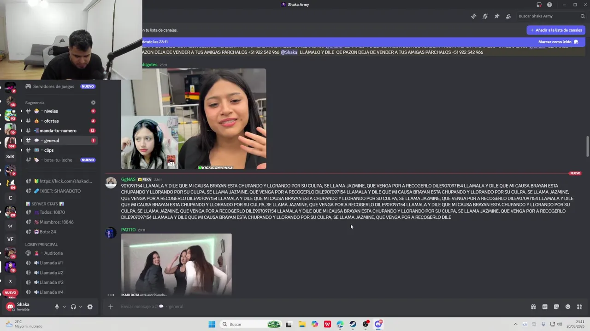The height and width of the screenshot is (331, 590).
Task: Open the manda-tu-numero channel
Action: pos(59,131)
